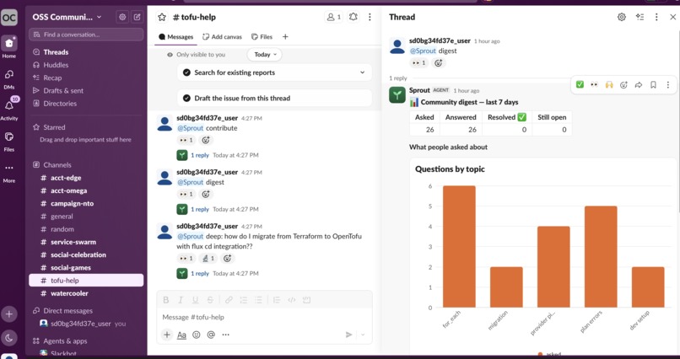Viewport: 680px width, 359px height.
Task: Toggle bold formatting in composer
Action: pos(165,300)
